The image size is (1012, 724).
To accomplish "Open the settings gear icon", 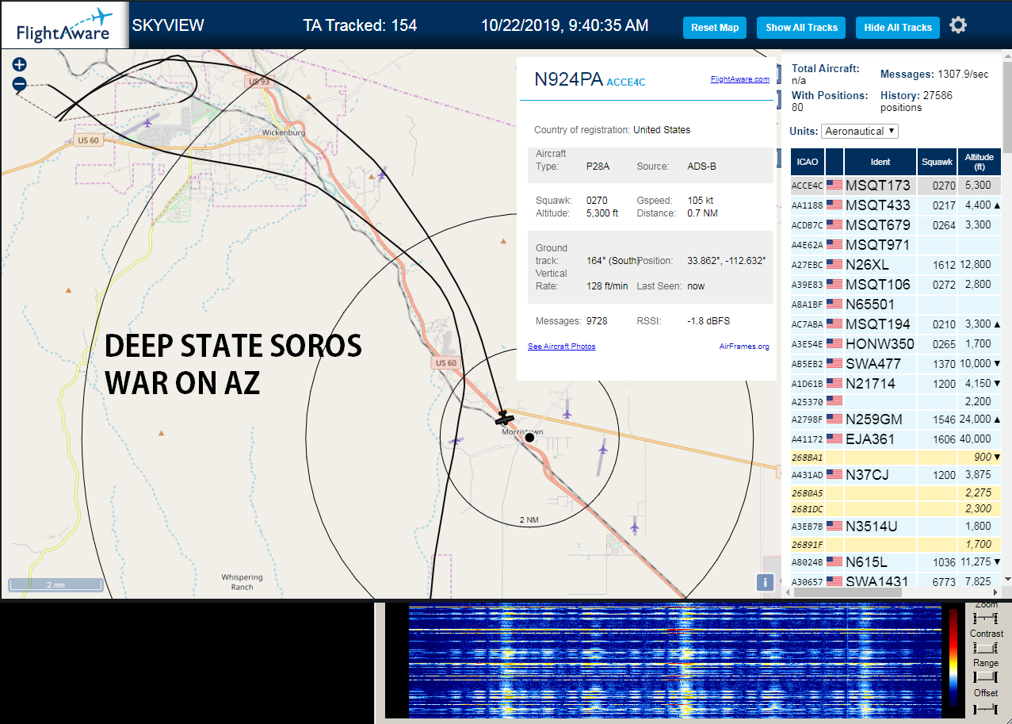I will tap(958, 25).
